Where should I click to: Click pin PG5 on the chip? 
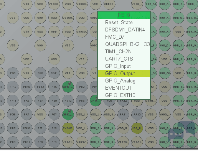click(13, 73)
